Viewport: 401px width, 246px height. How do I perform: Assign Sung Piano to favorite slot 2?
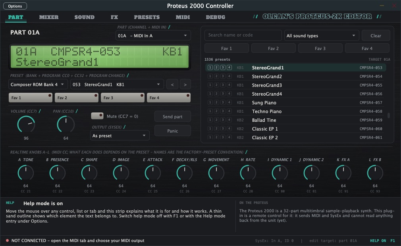[216, 102]
